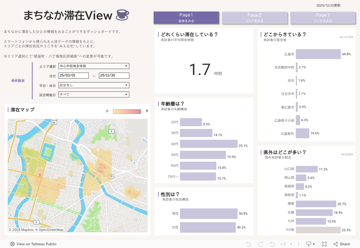Click the heat map color legend gradient

click(x=127, y=112)
